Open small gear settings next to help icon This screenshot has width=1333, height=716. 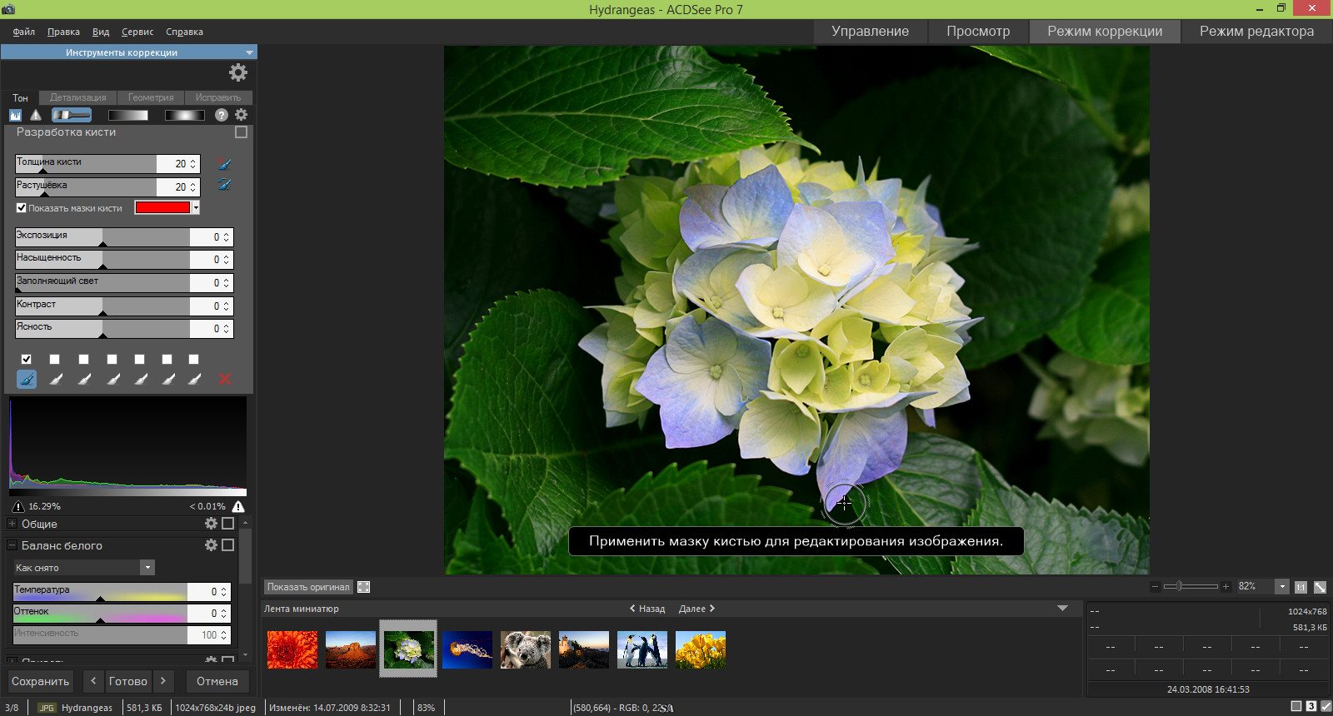point(242,115)
